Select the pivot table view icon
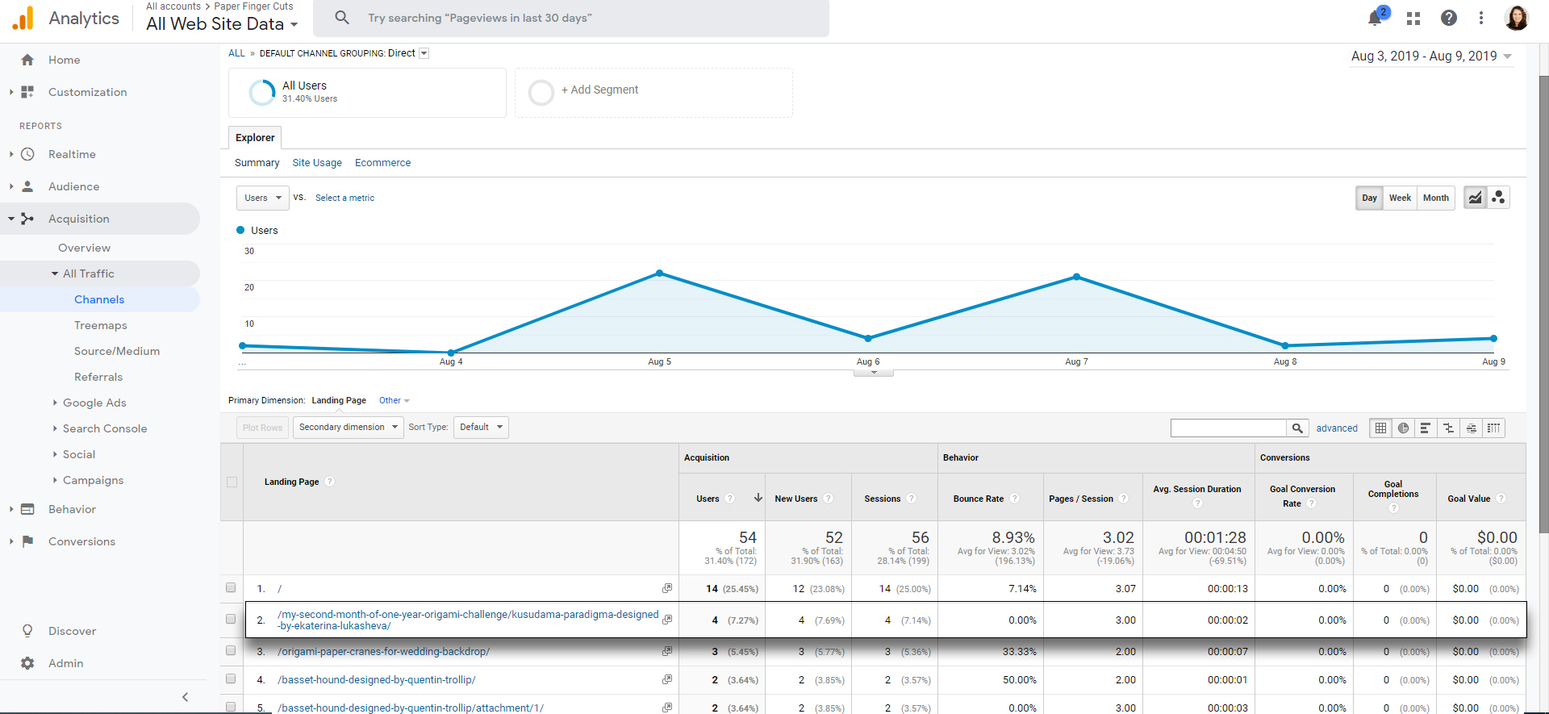Screen dimensions: 1549x714 1494,428
